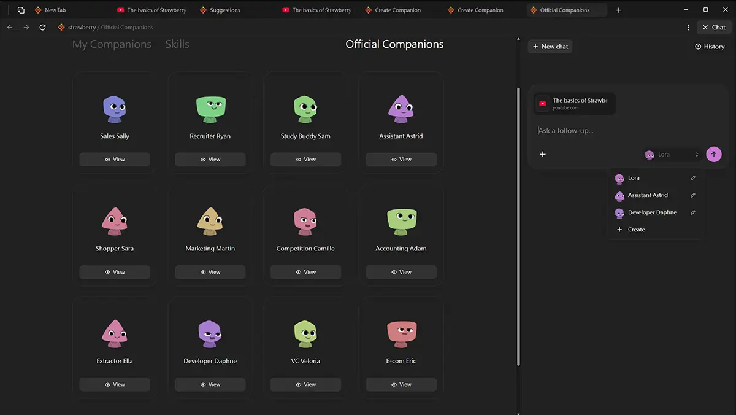This screenshot has height=415, width=736.
Task: Choose Create in the companion dropdown
Action: [x=636, y=230]
